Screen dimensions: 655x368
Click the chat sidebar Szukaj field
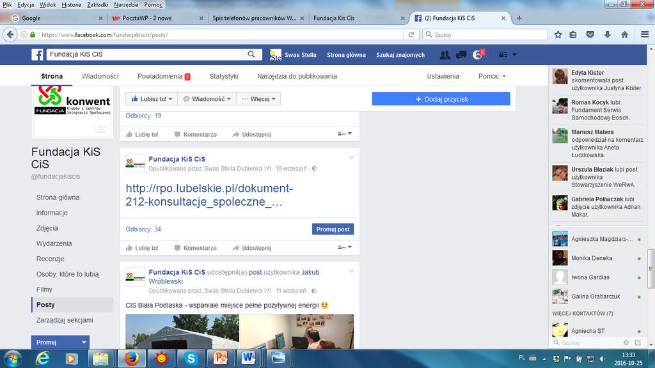(x=587, y=342)
